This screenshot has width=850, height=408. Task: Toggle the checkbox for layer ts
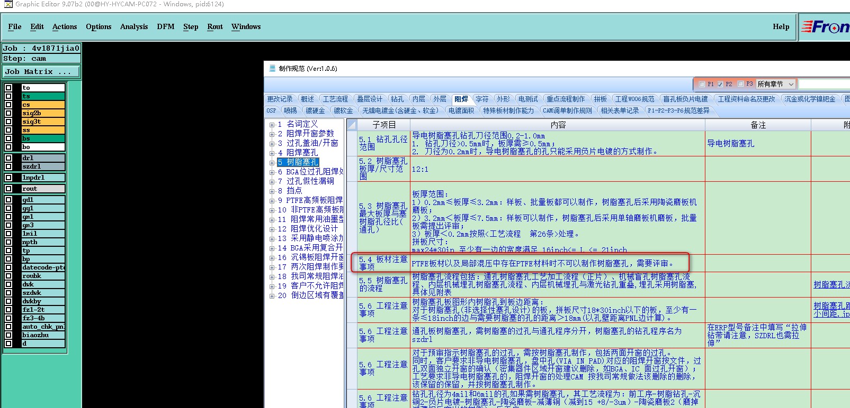pyautogui.click(x=8, y=96)
